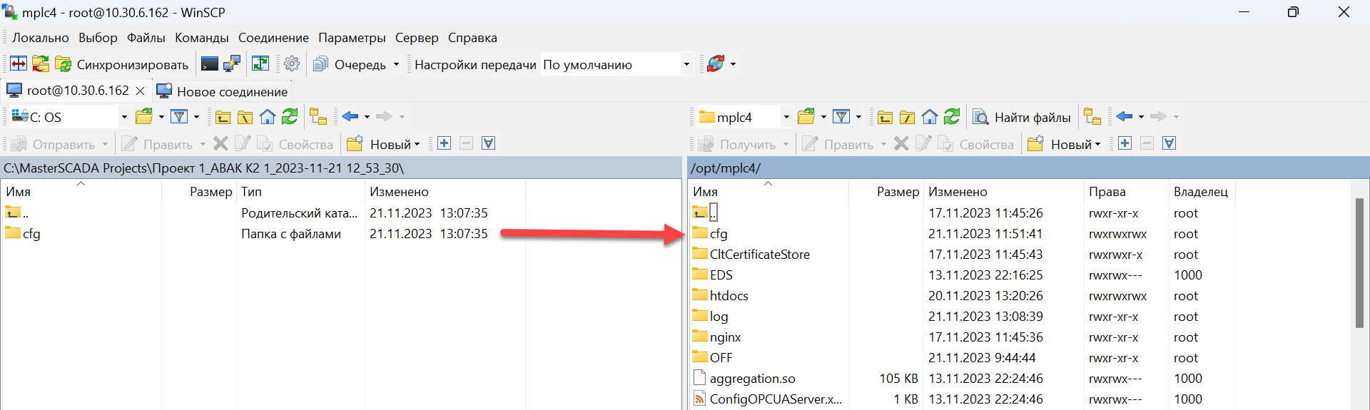Click local Новый button
1370x410 pixels.
(383, 144)
